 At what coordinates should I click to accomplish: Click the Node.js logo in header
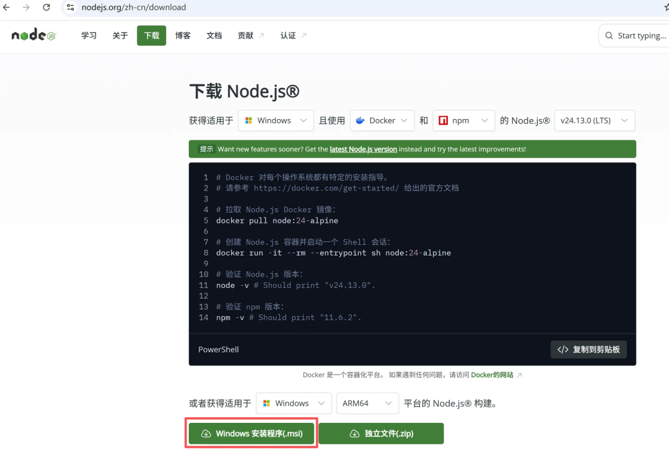point(33,35)
